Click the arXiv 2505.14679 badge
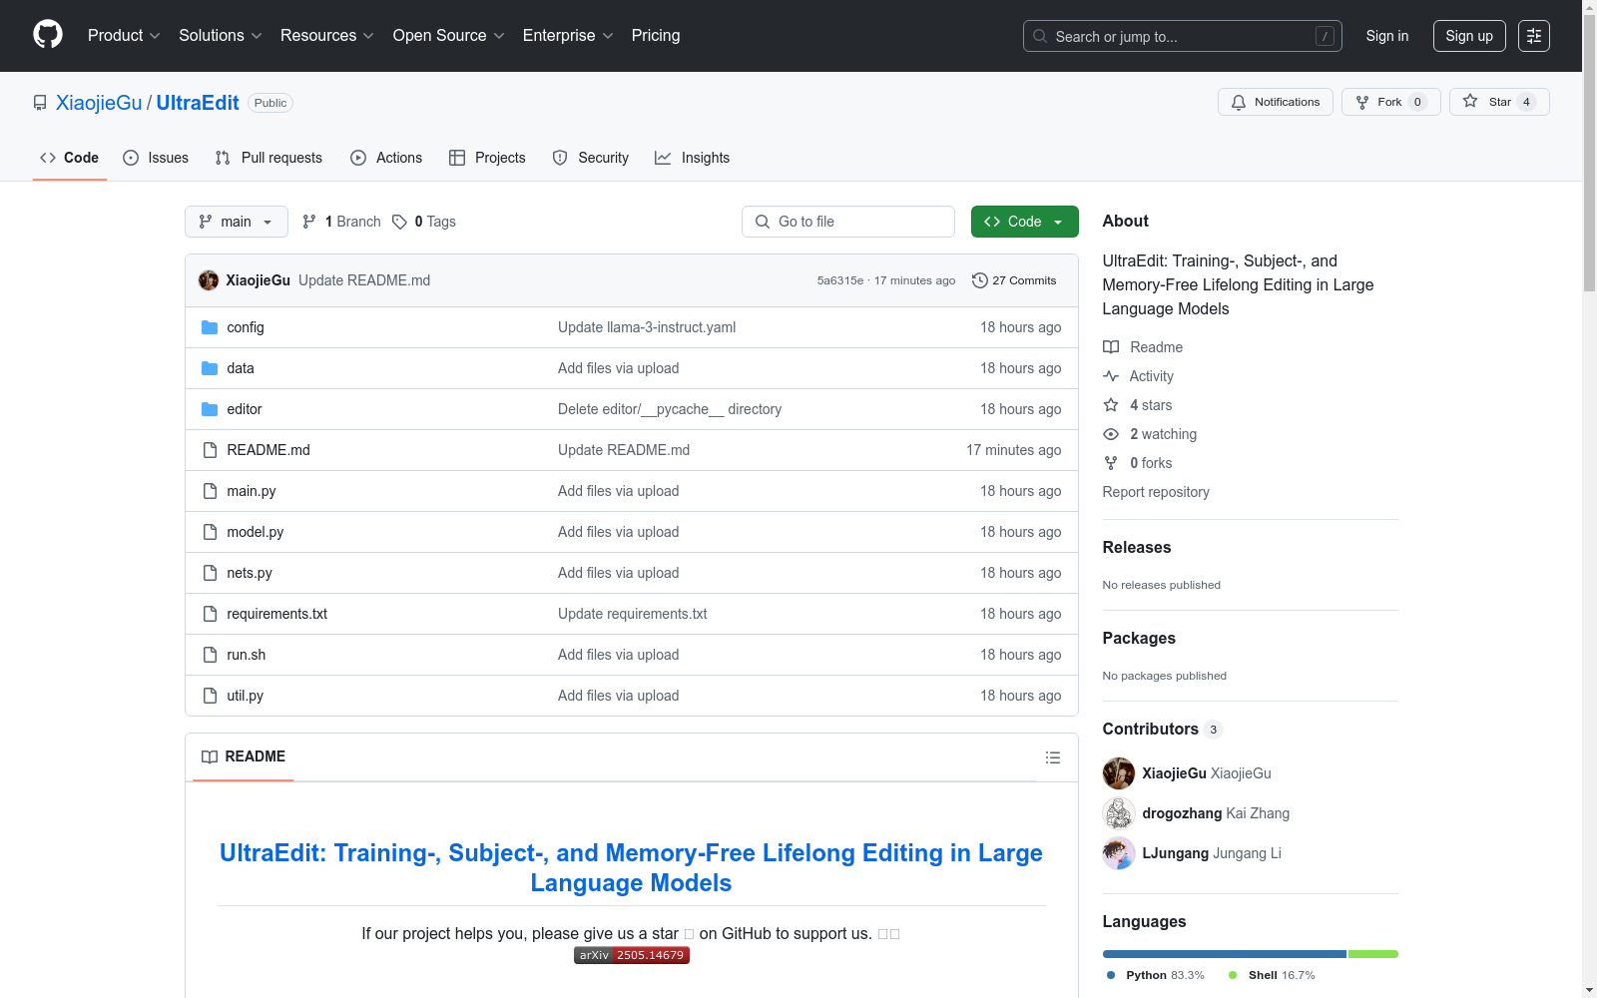Screen dimensions: 1597x998 (x=632, y=955)
